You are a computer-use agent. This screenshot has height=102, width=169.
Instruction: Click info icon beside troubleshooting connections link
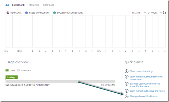126,77
